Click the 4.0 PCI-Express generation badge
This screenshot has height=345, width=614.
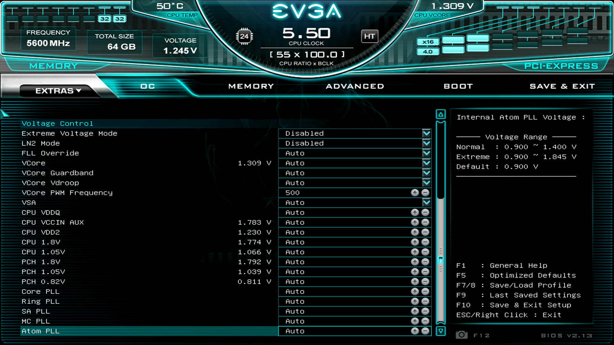(x=428, y=51)
